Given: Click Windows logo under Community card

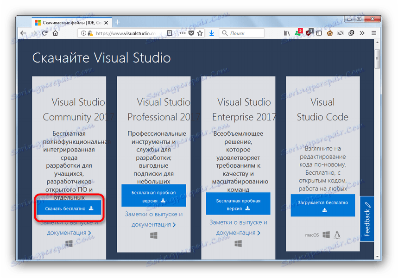Looking at the screenshot, I should [69, 244].
